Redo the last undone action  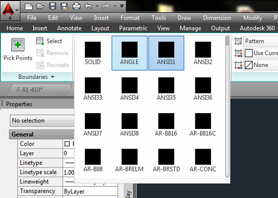[106, 7]
